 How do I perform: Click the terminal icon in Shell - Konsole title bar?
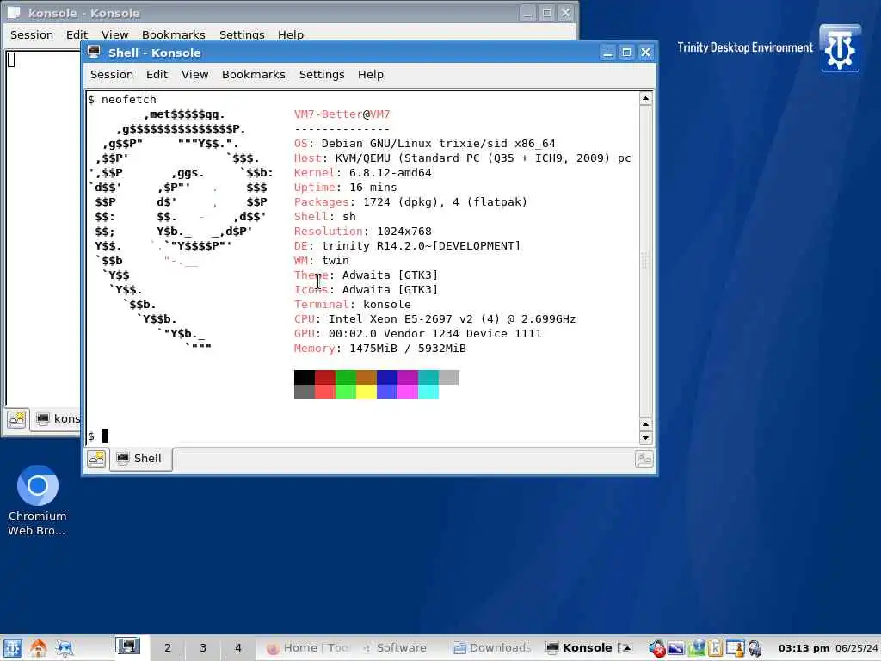pyautogui.click(x=94, y=53)
